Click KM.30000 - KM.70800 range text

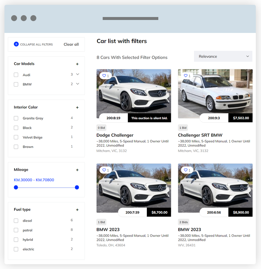[34, 180]
